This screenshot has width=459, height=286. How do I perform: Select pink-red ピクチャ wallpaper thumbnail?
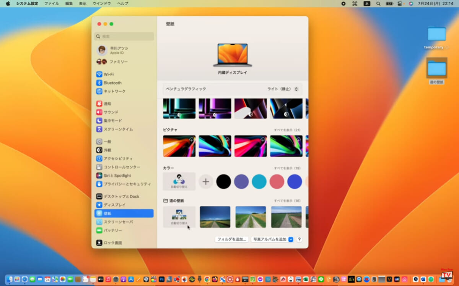(251, 146)
